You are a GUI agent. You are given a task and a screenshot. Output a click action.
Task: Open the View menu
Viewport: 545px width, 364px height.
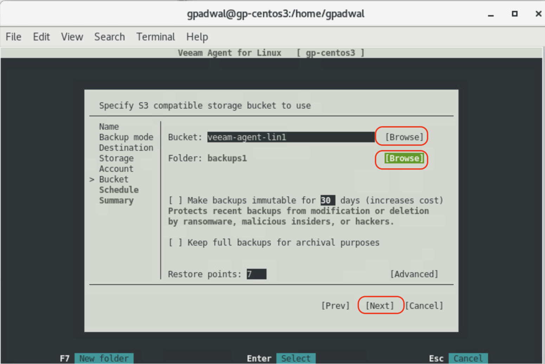click(72, 37)
